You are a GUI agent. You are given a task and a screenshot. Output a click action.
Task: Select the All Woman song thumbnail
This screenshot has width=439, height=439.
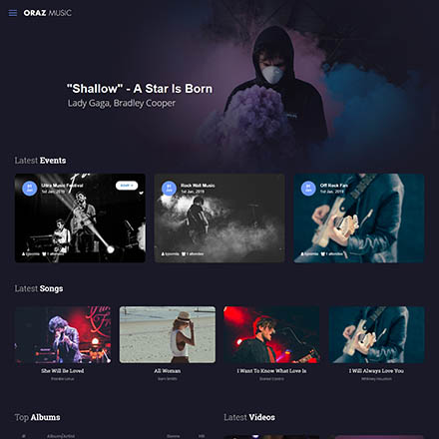point(168,334)
